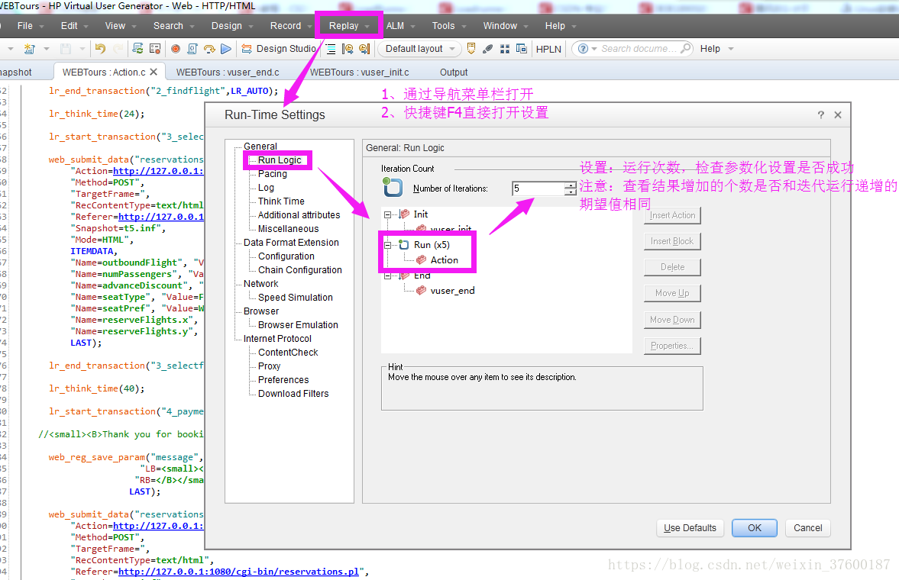Switch to WEBTours : vuser_end.c tab
The image size is (899, 580).
point(228,72)
